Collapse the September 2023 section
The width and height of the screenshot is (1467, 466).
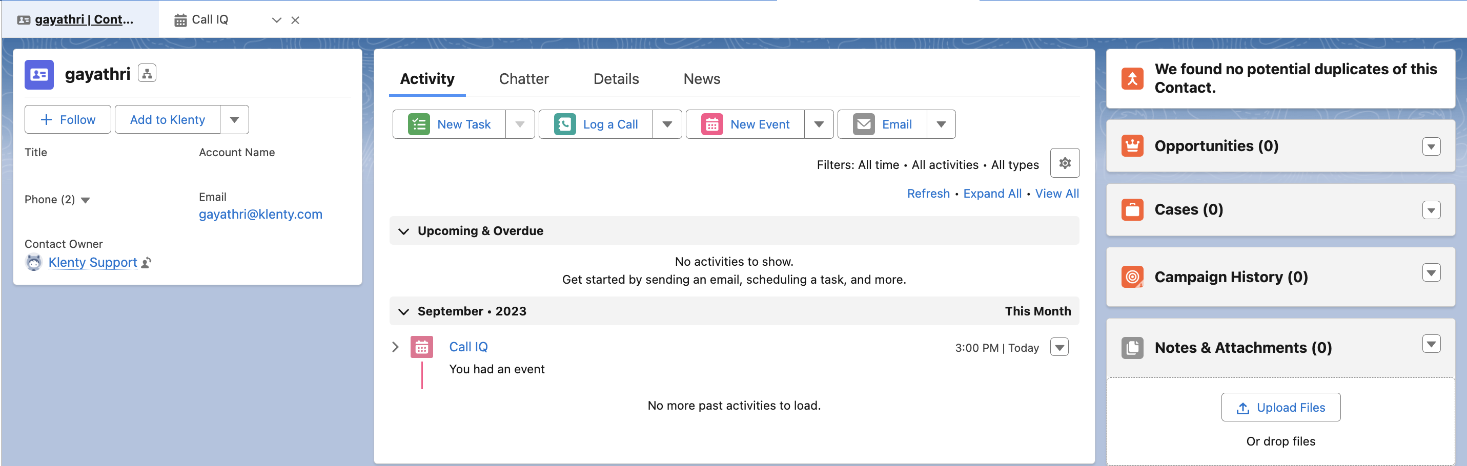coord(404,312)
